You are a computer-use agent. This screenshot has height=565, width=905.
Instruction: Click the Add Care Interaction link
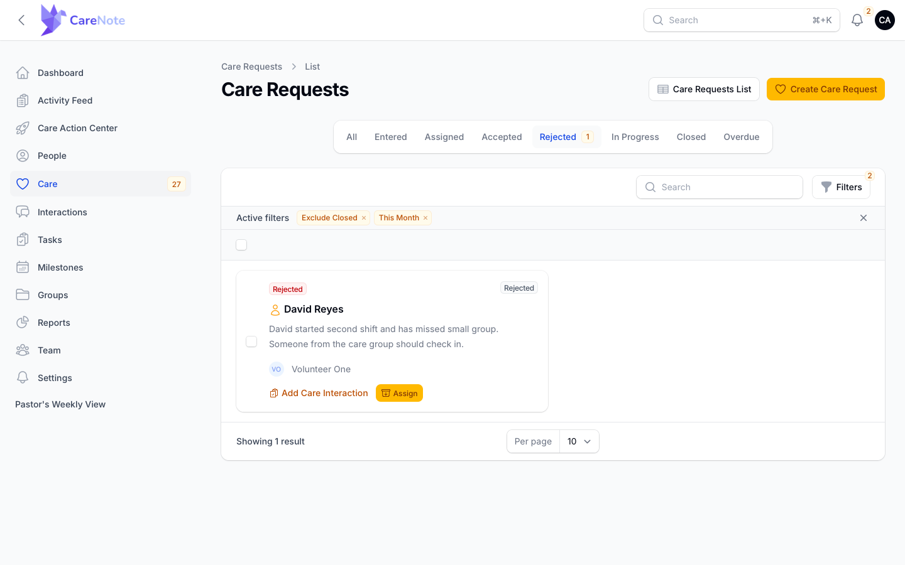[319, 393]
